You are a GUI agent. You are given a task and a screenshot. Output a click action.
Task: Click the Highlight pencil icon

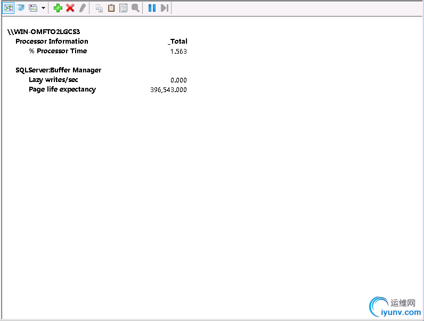(x=83, y=8)
